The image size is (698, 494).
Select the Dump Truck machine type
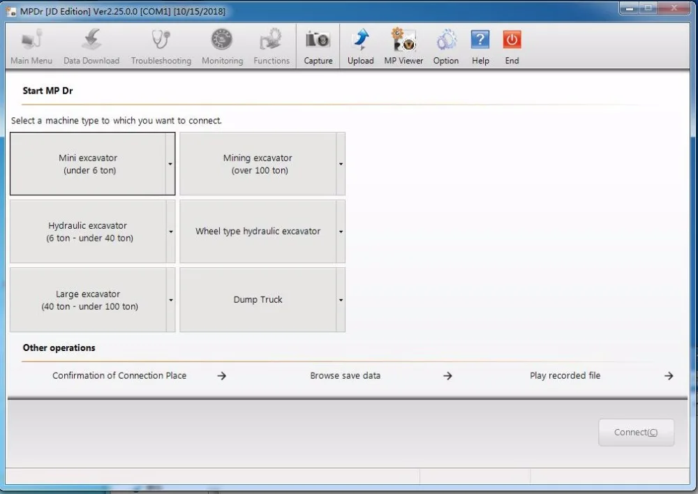(x=258, y=300)
